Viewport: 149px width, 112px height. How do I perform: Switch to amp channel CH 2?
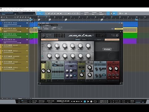(x=42, y=56)
